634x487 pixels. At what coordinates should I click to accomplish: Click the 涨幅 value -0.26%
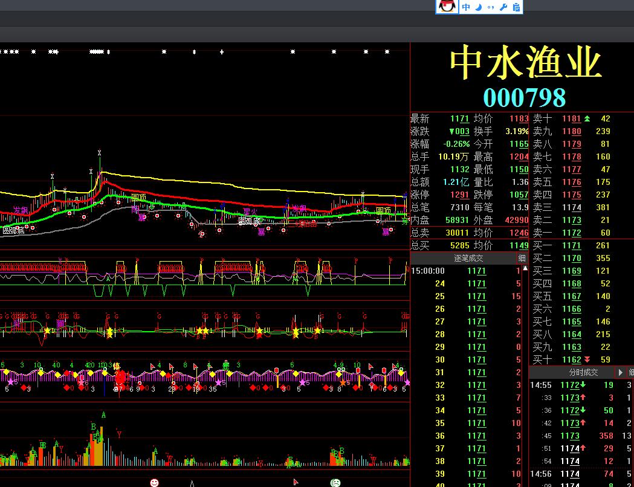pos(456,144)
